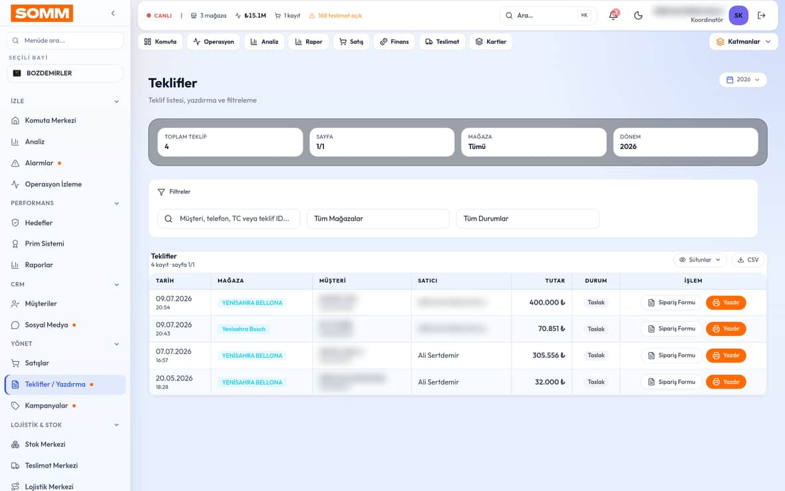Click the customer or offer ID search field
The height and width of the screenshot is (491, 785).
[229, 219]
